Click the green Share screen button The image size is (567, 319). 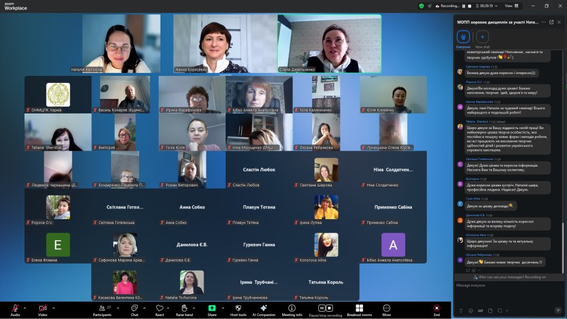212,308
